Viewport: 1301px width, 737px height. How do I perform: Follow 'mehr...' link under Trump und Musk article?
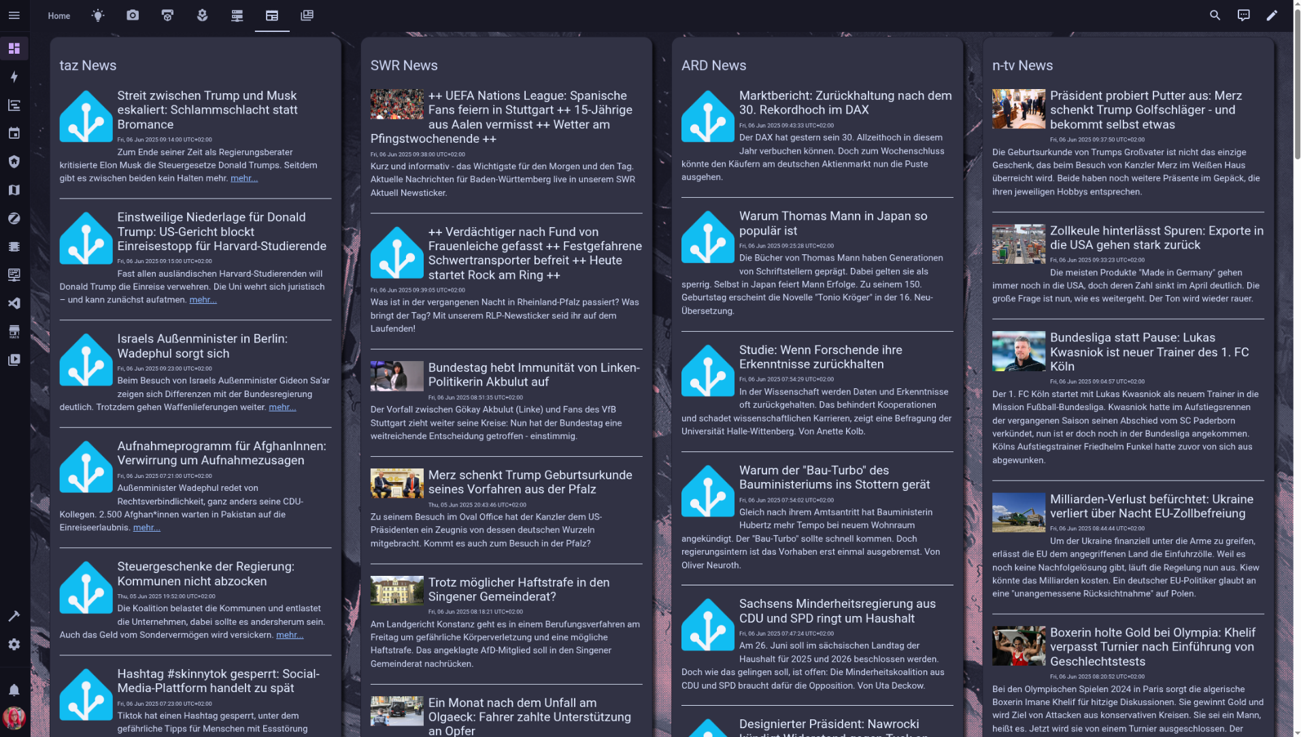click(x=244, y=178)
